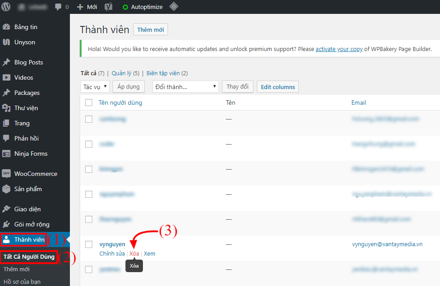
Task: Toggle the select-all users checkbox
Action: pos(88,102)
